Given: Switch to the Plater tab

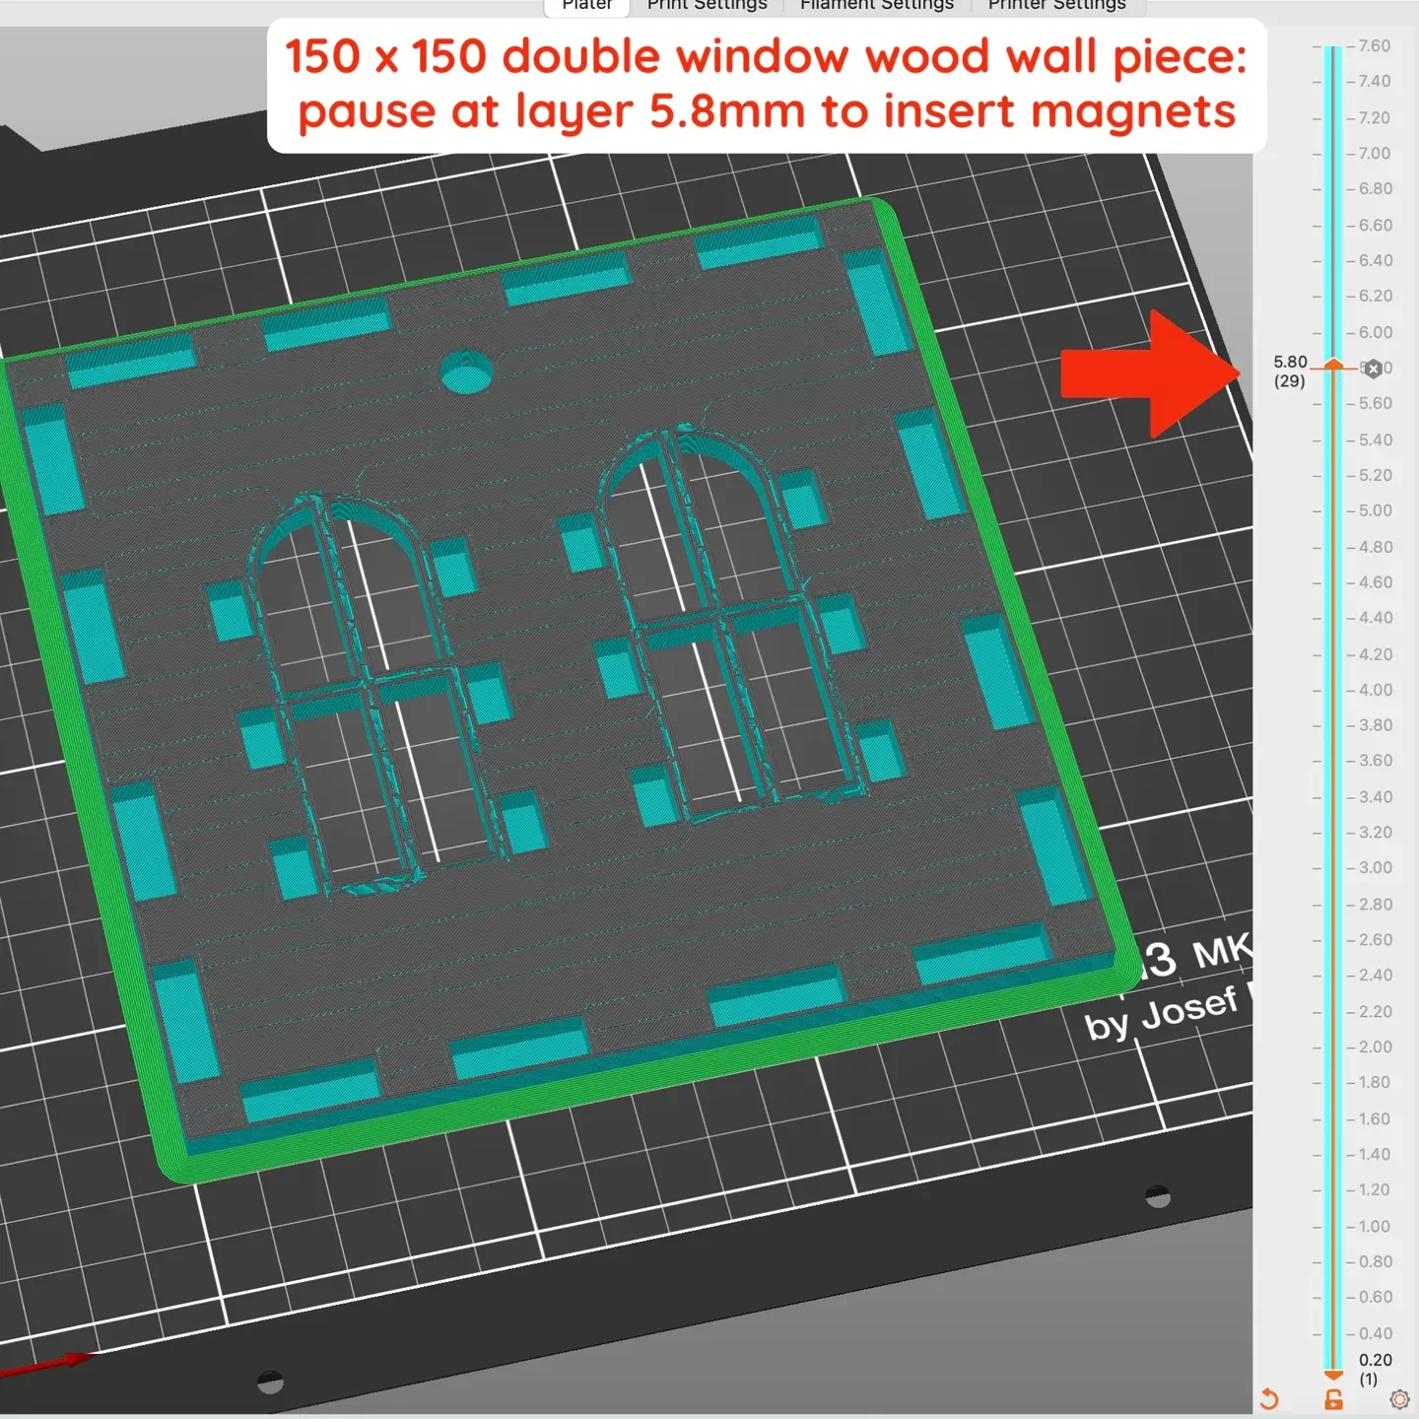Looking at the screenshot, I should tap(587, 6).
